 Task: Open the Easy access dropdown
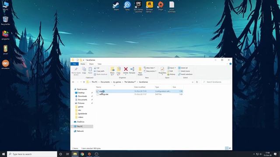click(150, 71)
